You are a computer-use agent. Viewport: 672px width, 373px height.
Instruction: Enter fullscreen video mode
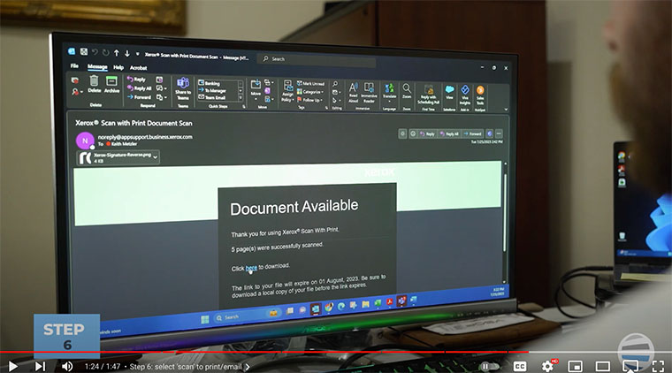pos(658,366)
